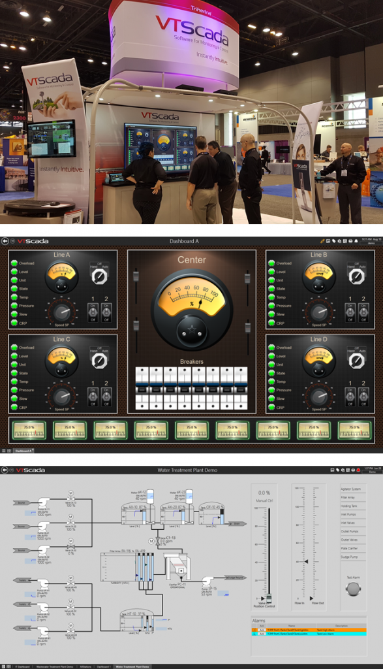Open the Agitator System page button
Screen dimensions: 383x669
(x=353, y=489)
